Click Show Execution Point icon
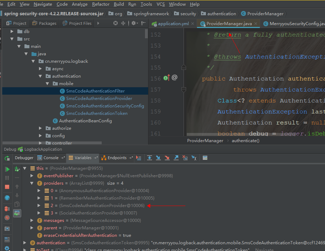This screenshot has height=251, width=325. click(139, 158)
